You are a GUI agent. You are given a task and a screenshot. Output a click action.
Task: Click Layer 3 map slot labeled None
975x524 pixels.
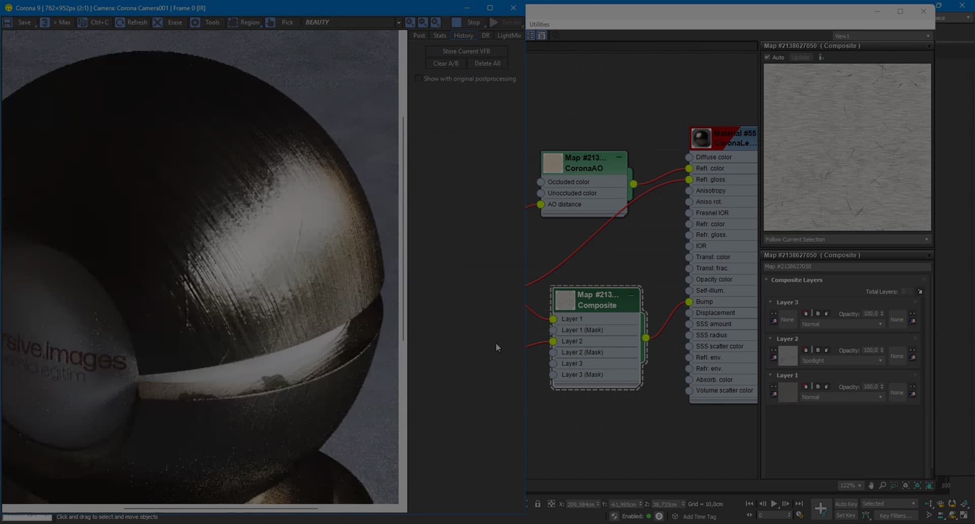click(x=787, y=320)
